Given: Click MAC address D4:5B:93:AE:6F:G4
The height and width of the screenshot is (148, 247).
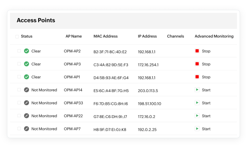Looking at the screenshot, I should coord(111,78).
